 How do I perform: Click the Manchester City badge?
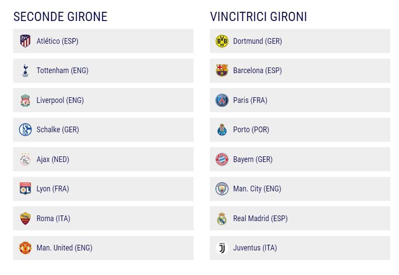pyautogui.click(x=222, y=189)
